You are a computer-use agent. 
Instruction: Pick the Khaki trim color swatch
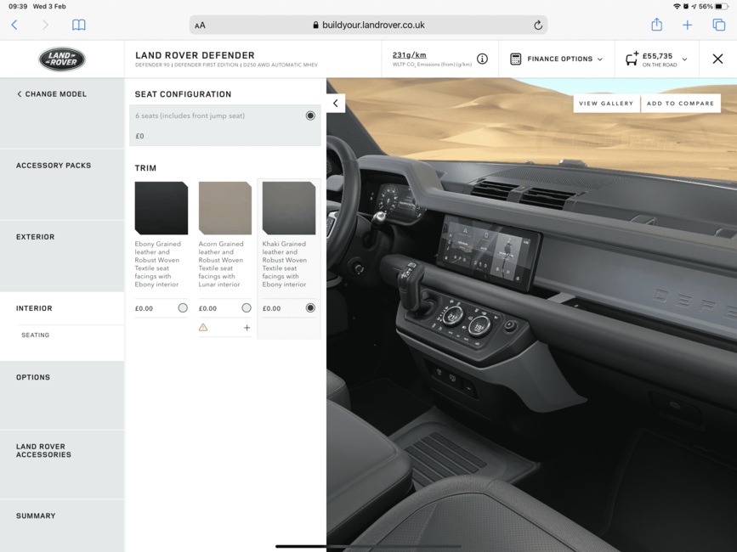289,208
